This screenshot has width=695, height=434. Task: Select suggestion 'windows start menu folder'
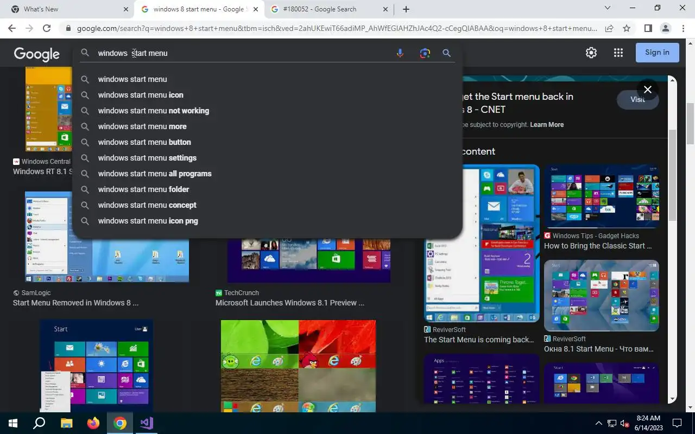pyautogui.click(x=267, y=189)
